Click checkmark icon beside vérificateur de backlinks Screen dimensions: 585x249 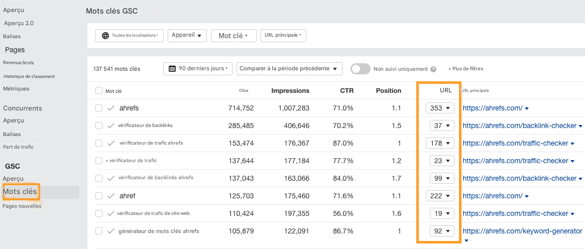click(x=111, y=126)
